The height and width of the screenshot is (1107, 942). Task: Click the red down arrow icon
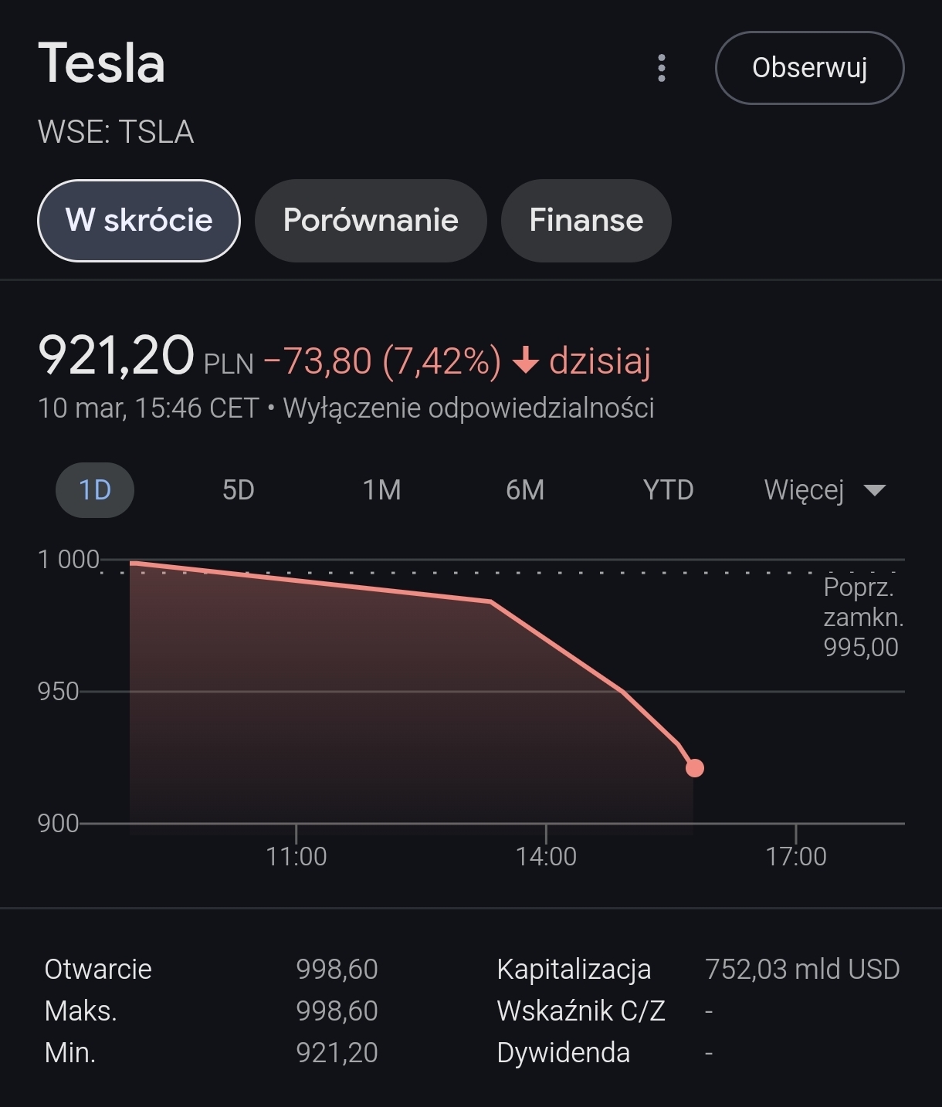[525, 361]
